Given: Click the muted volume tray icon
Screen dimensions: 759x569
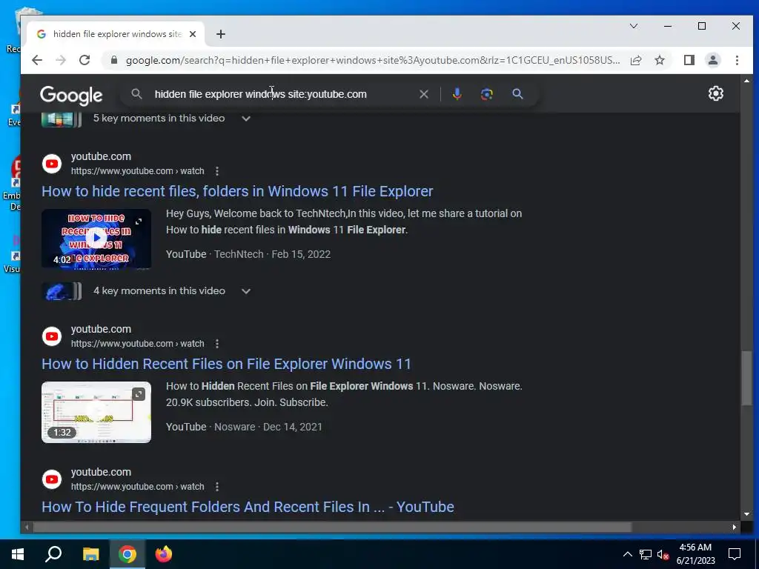Looking at the screenshot, I should click(x=663, y=554).
